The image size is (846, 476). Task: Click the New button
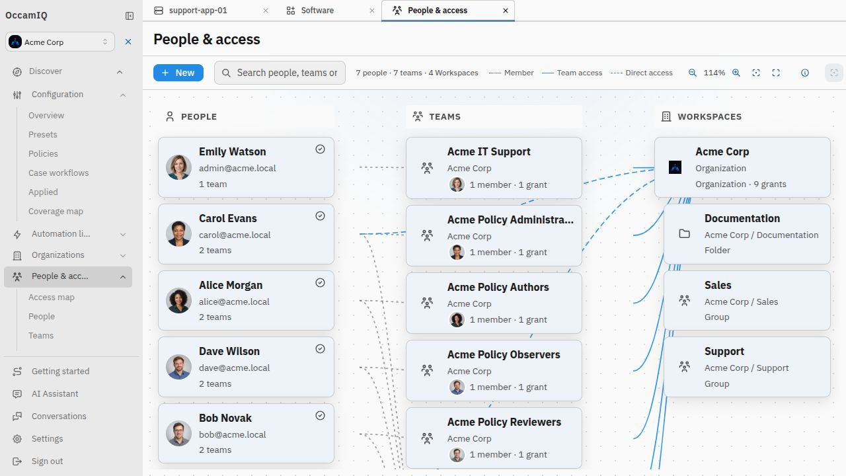tap(178, 73)
